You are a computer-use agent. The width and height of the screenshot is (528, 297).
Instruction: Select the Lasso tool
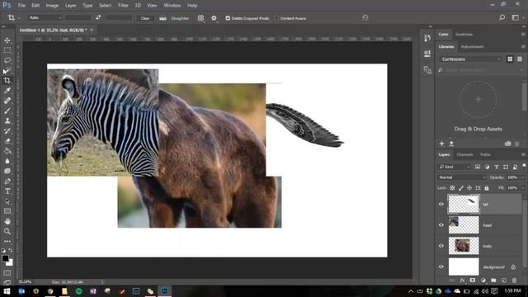point(7,60)
